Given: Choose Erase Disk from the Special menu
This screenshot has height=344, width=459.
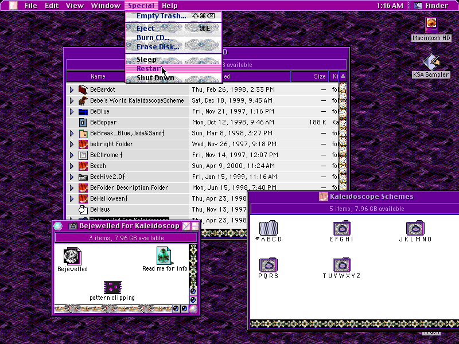Looking at the screenshot, I should click(174, 47).
